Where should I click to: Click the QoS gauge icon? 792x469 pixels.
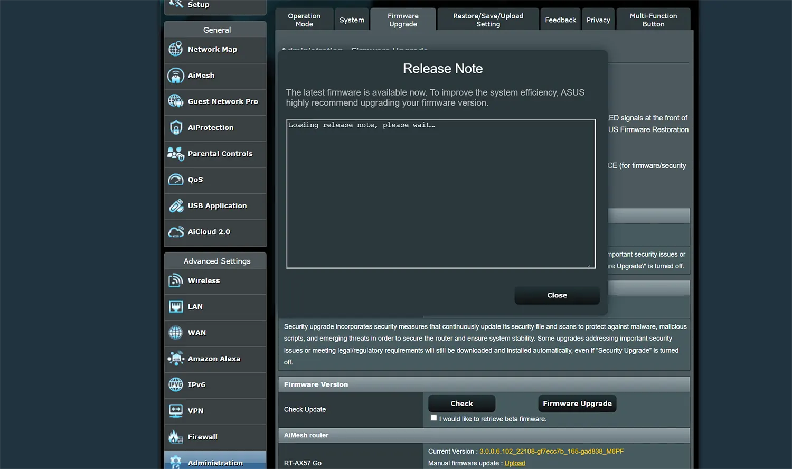click(175, 180)
